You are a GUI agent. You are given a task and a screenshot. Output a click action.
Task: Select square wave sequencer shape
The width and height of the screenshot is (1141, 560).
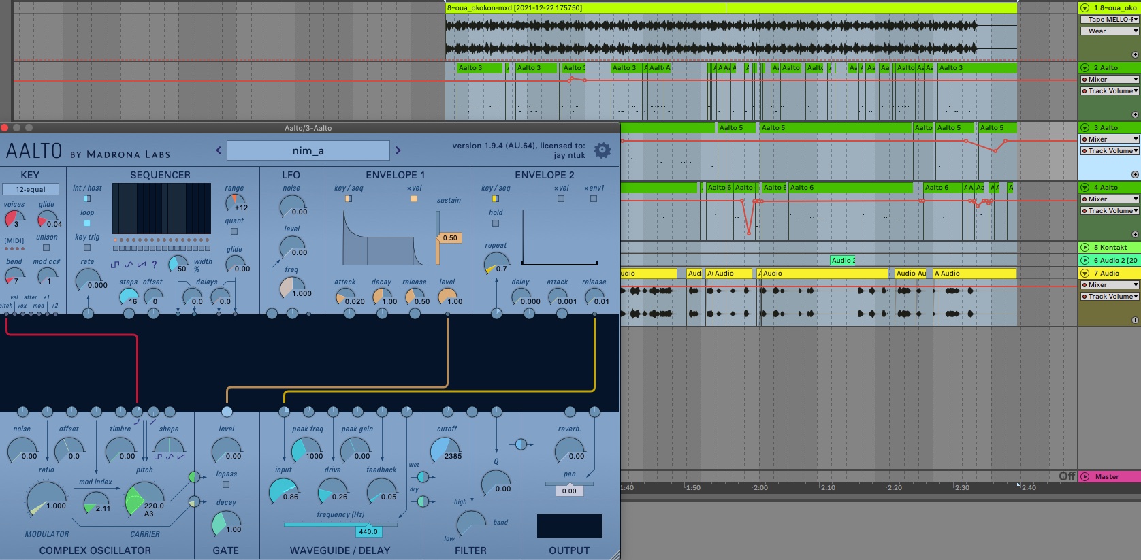(114, 265)
